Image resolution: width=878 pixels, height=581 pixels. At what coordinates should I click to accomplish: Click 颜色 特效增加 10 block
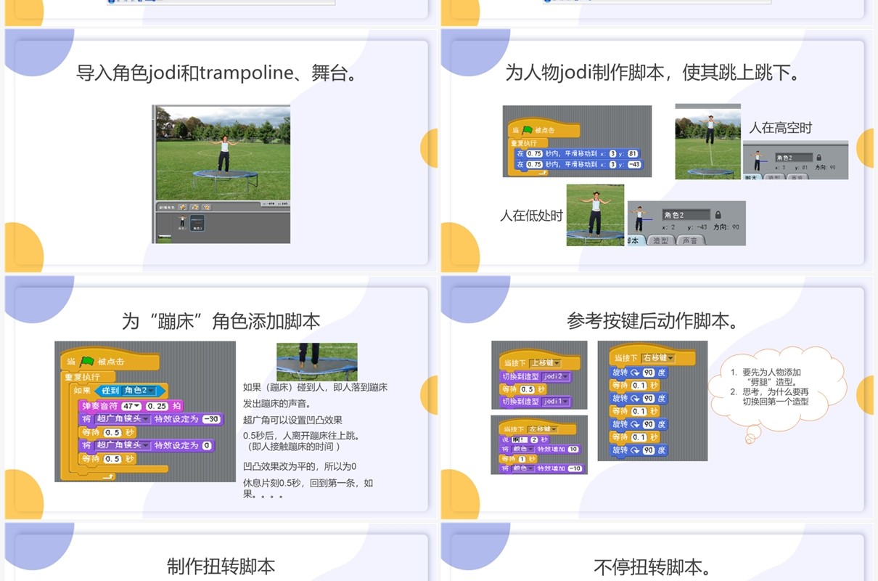point(541,449)
